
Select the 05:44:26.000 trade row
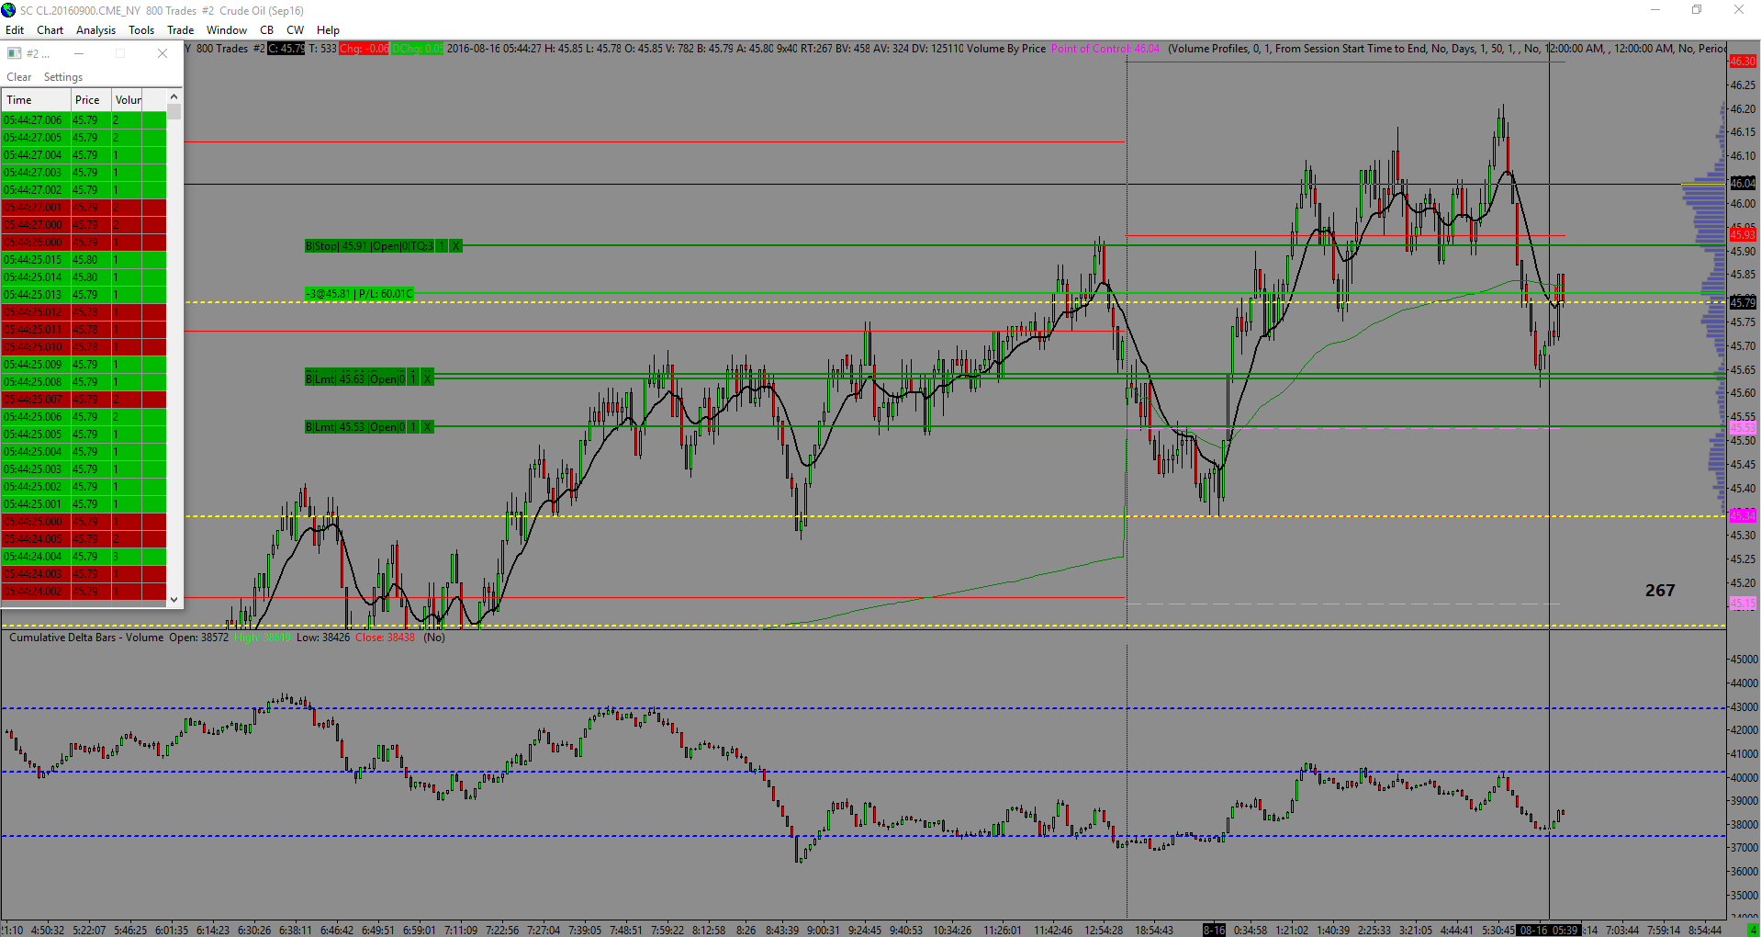(84, 243)
